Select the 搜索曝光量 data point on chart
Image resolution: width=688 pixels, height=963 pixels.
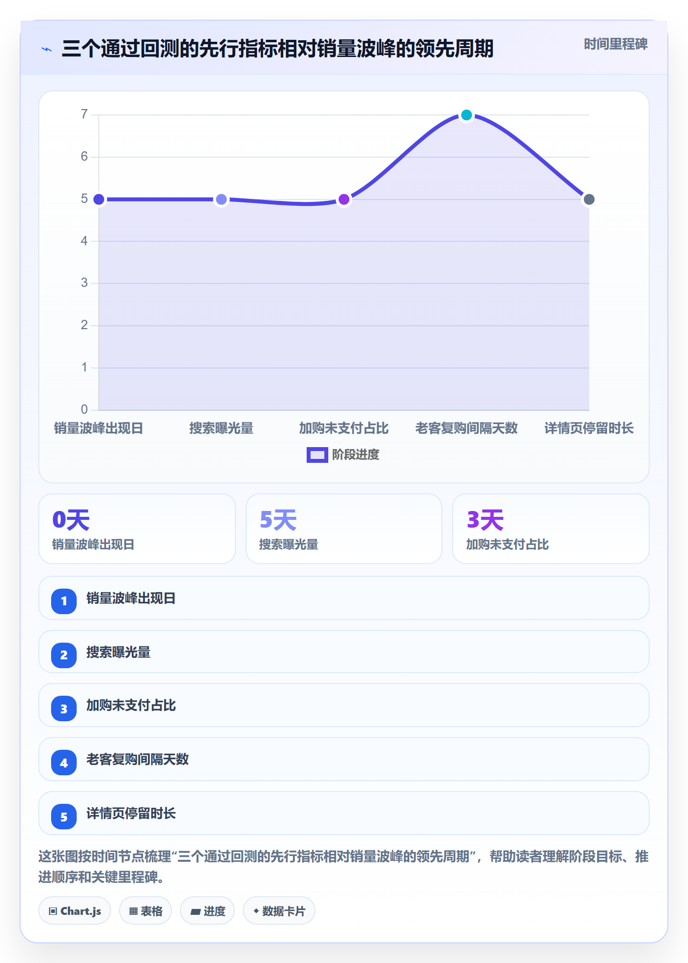[222, 199]
